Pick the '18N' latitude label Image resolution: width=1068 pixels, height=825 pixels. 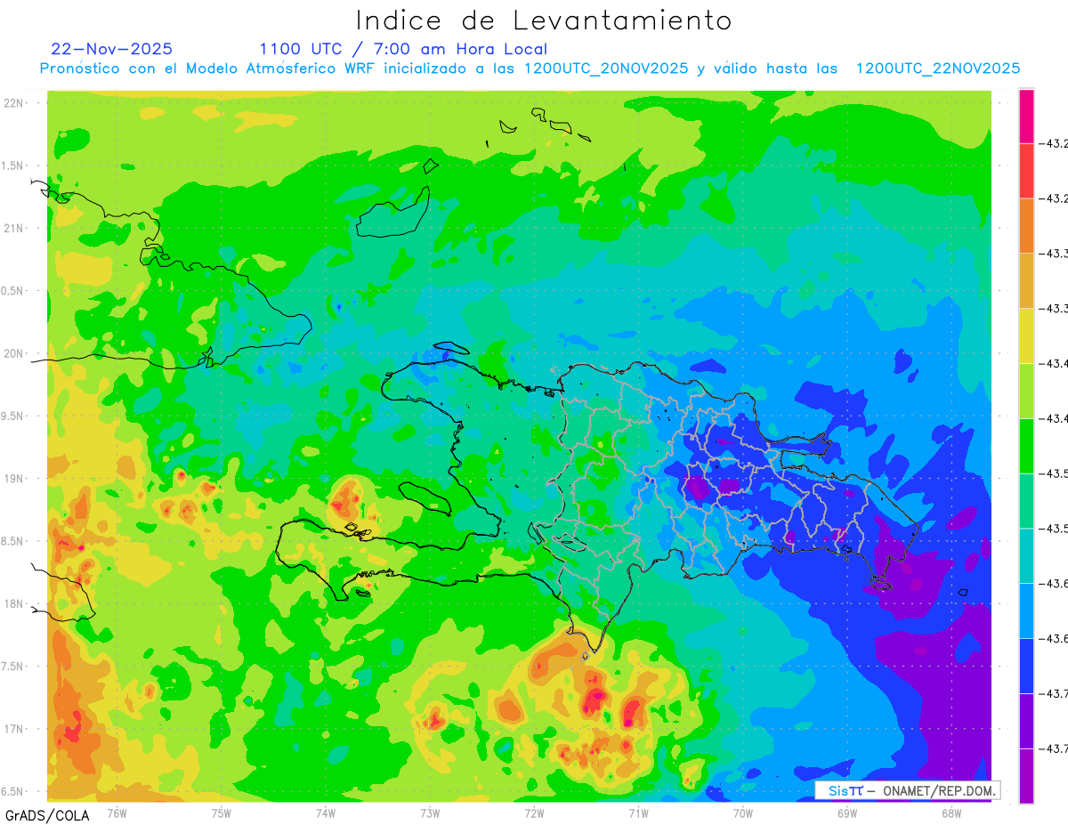click(x=15, y=603)
